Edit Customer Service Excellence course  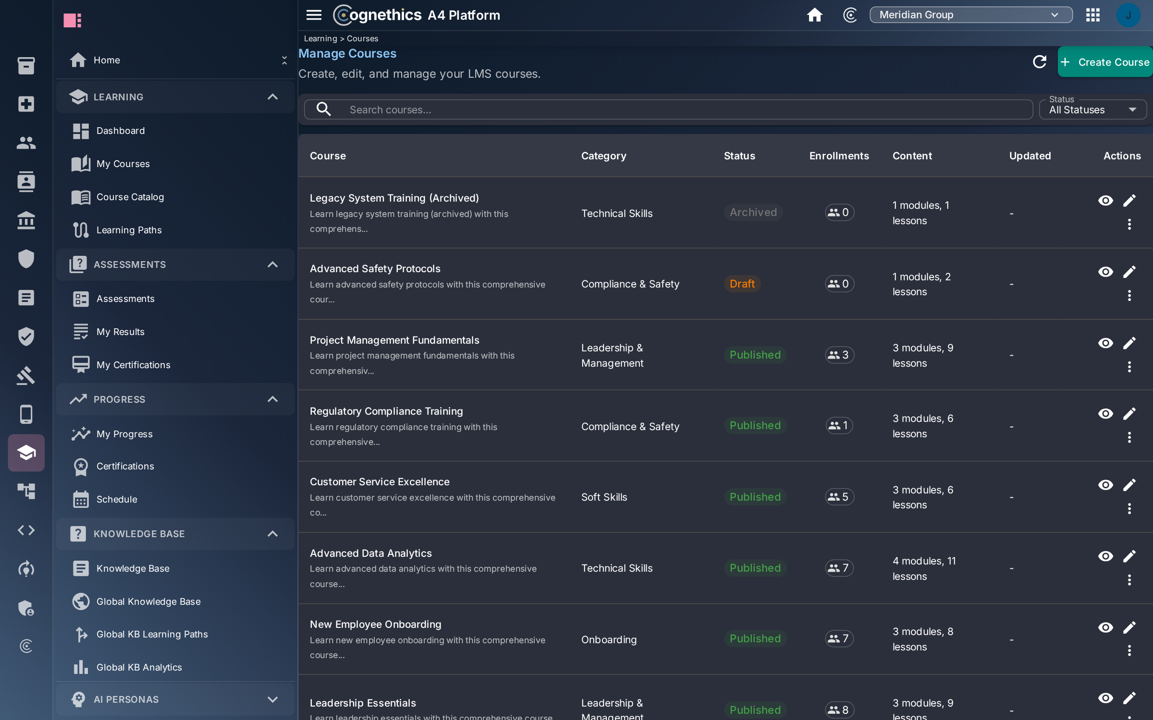[1129, 485]
